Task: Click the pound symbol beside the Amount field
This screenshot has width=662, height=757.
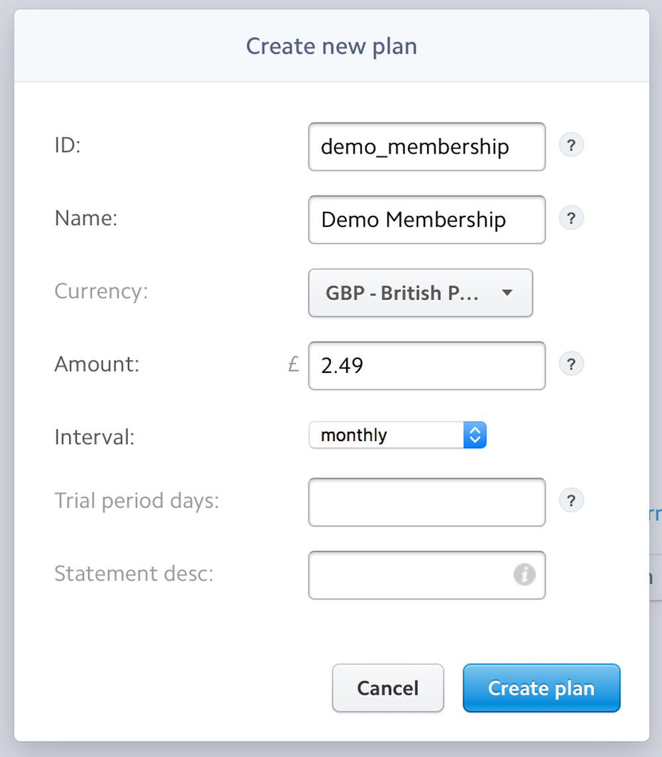Action: [x=293, y=364]
